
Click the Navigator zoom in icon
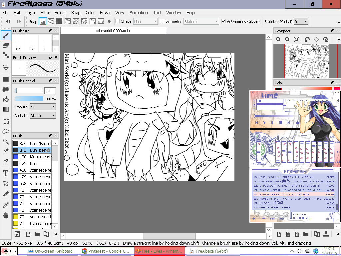pos(278,39)
